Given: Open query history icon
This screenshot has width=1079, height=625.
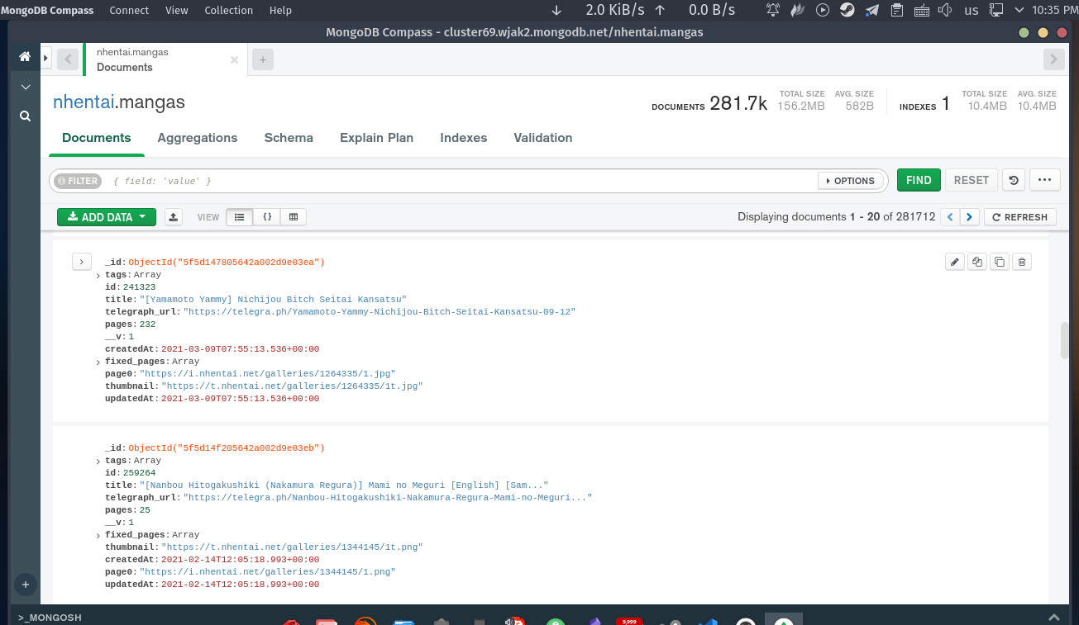Looking at the screenshot, I should point(1014,180).
